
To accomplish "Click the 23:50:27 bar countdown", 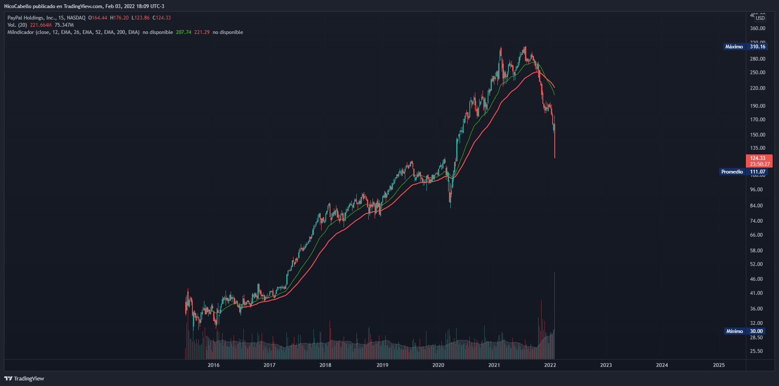I will 759,164.
